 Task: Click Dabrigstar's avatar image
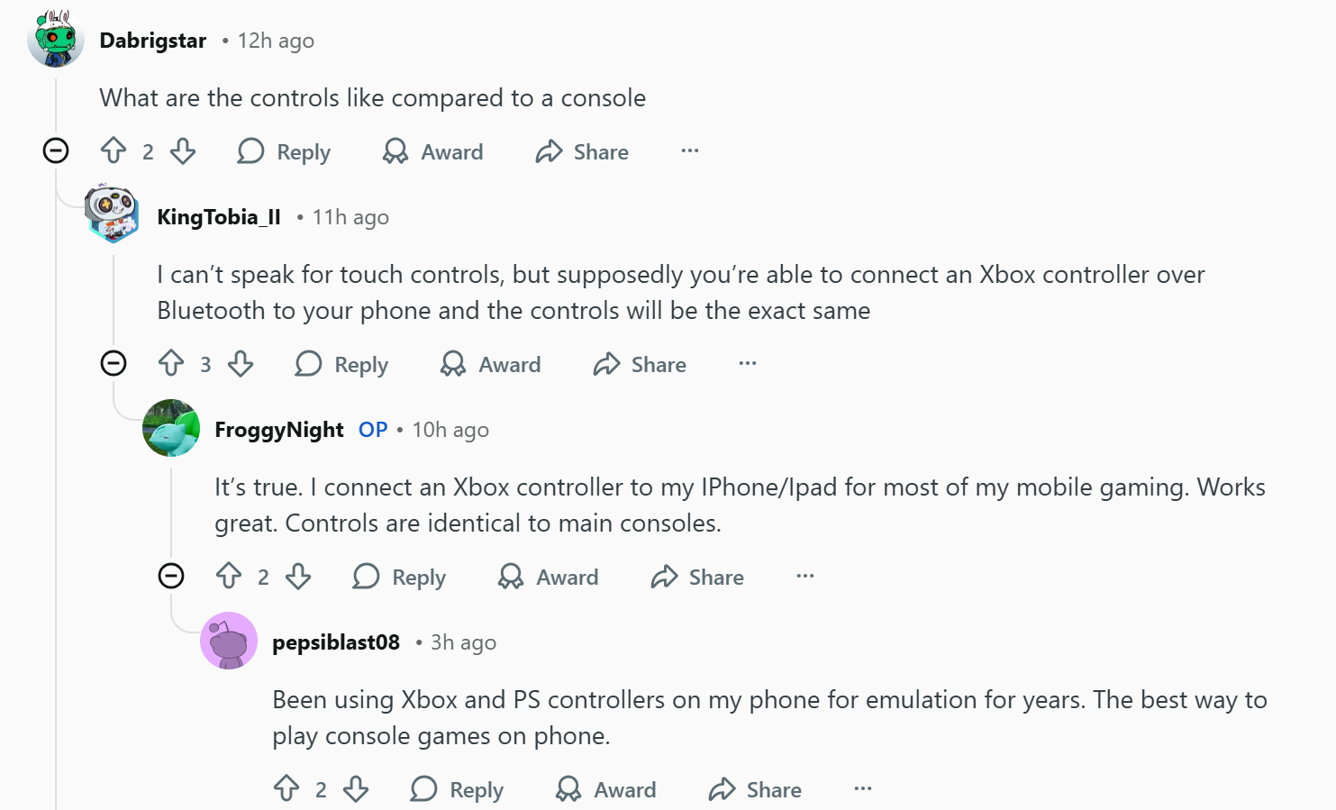pos(56,39)
